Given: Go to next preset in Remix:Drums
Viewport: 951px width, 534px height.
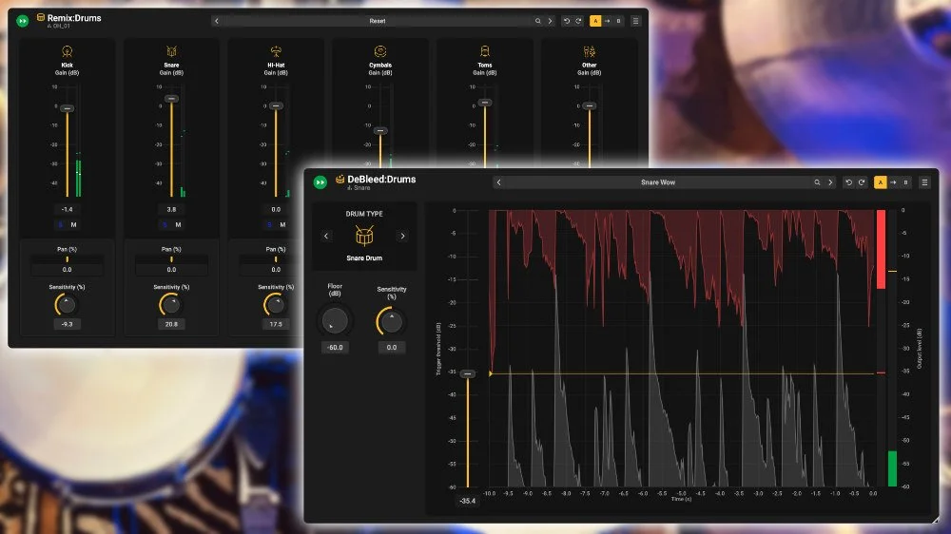Looking at the screenshot, I should coord(550,21).
